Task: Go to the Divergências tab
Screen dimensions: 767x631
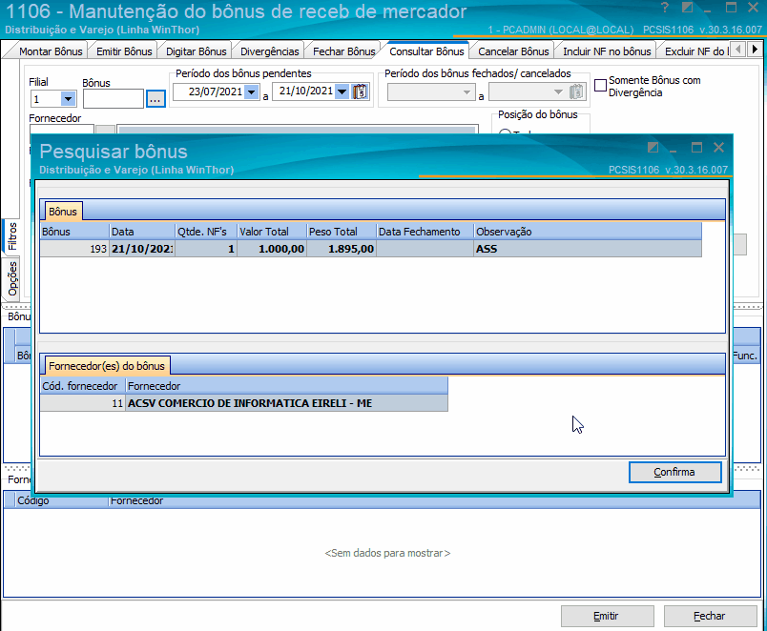Action: pyautogui.click(x=270, y=51)
